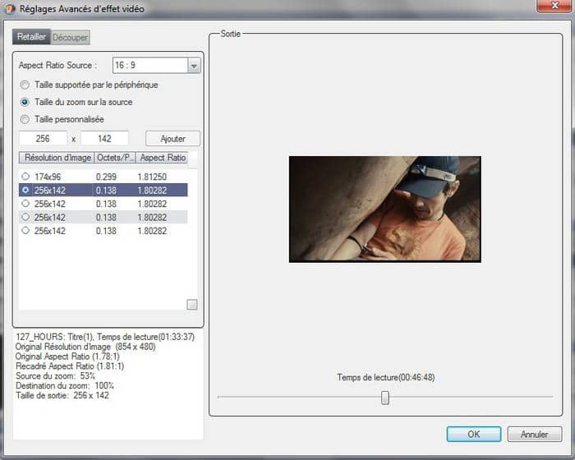Select the 174x96 resolution radio button

click(25, 177)
